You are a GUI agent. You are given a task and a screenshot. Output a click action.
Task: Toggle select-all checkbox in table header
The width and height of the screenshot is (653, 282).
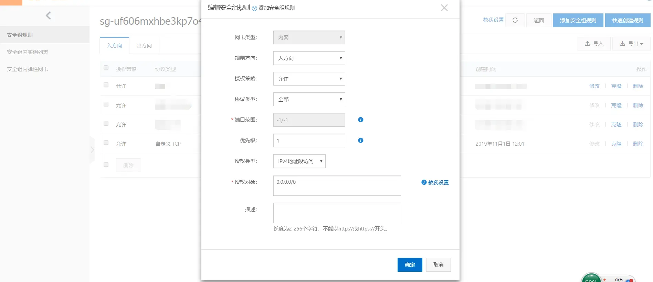click(106, 68)
